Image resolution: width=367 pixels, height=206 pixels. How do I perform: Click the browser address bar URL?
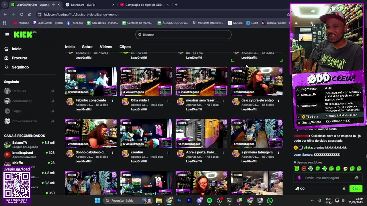pyautogui.click(x=81, y=14)
